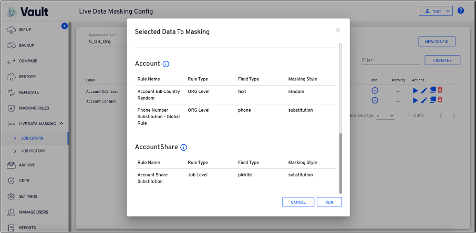Click the help question mark icon

(x=461, y=10)
